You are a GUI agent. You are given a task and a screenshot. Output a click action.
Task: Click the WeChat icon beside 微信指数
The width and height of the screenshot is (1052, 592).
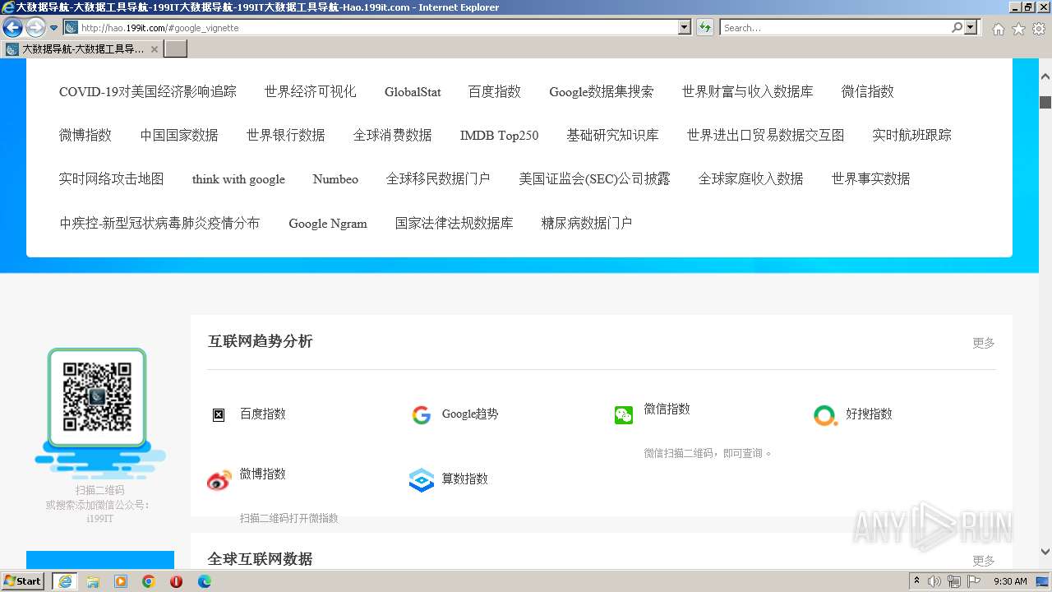624,415
